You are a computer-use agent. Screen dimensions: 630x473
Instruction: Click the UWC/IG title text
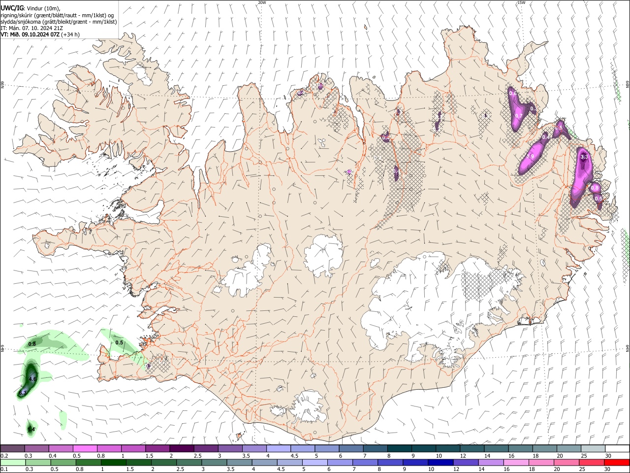(x=12, y=8)
